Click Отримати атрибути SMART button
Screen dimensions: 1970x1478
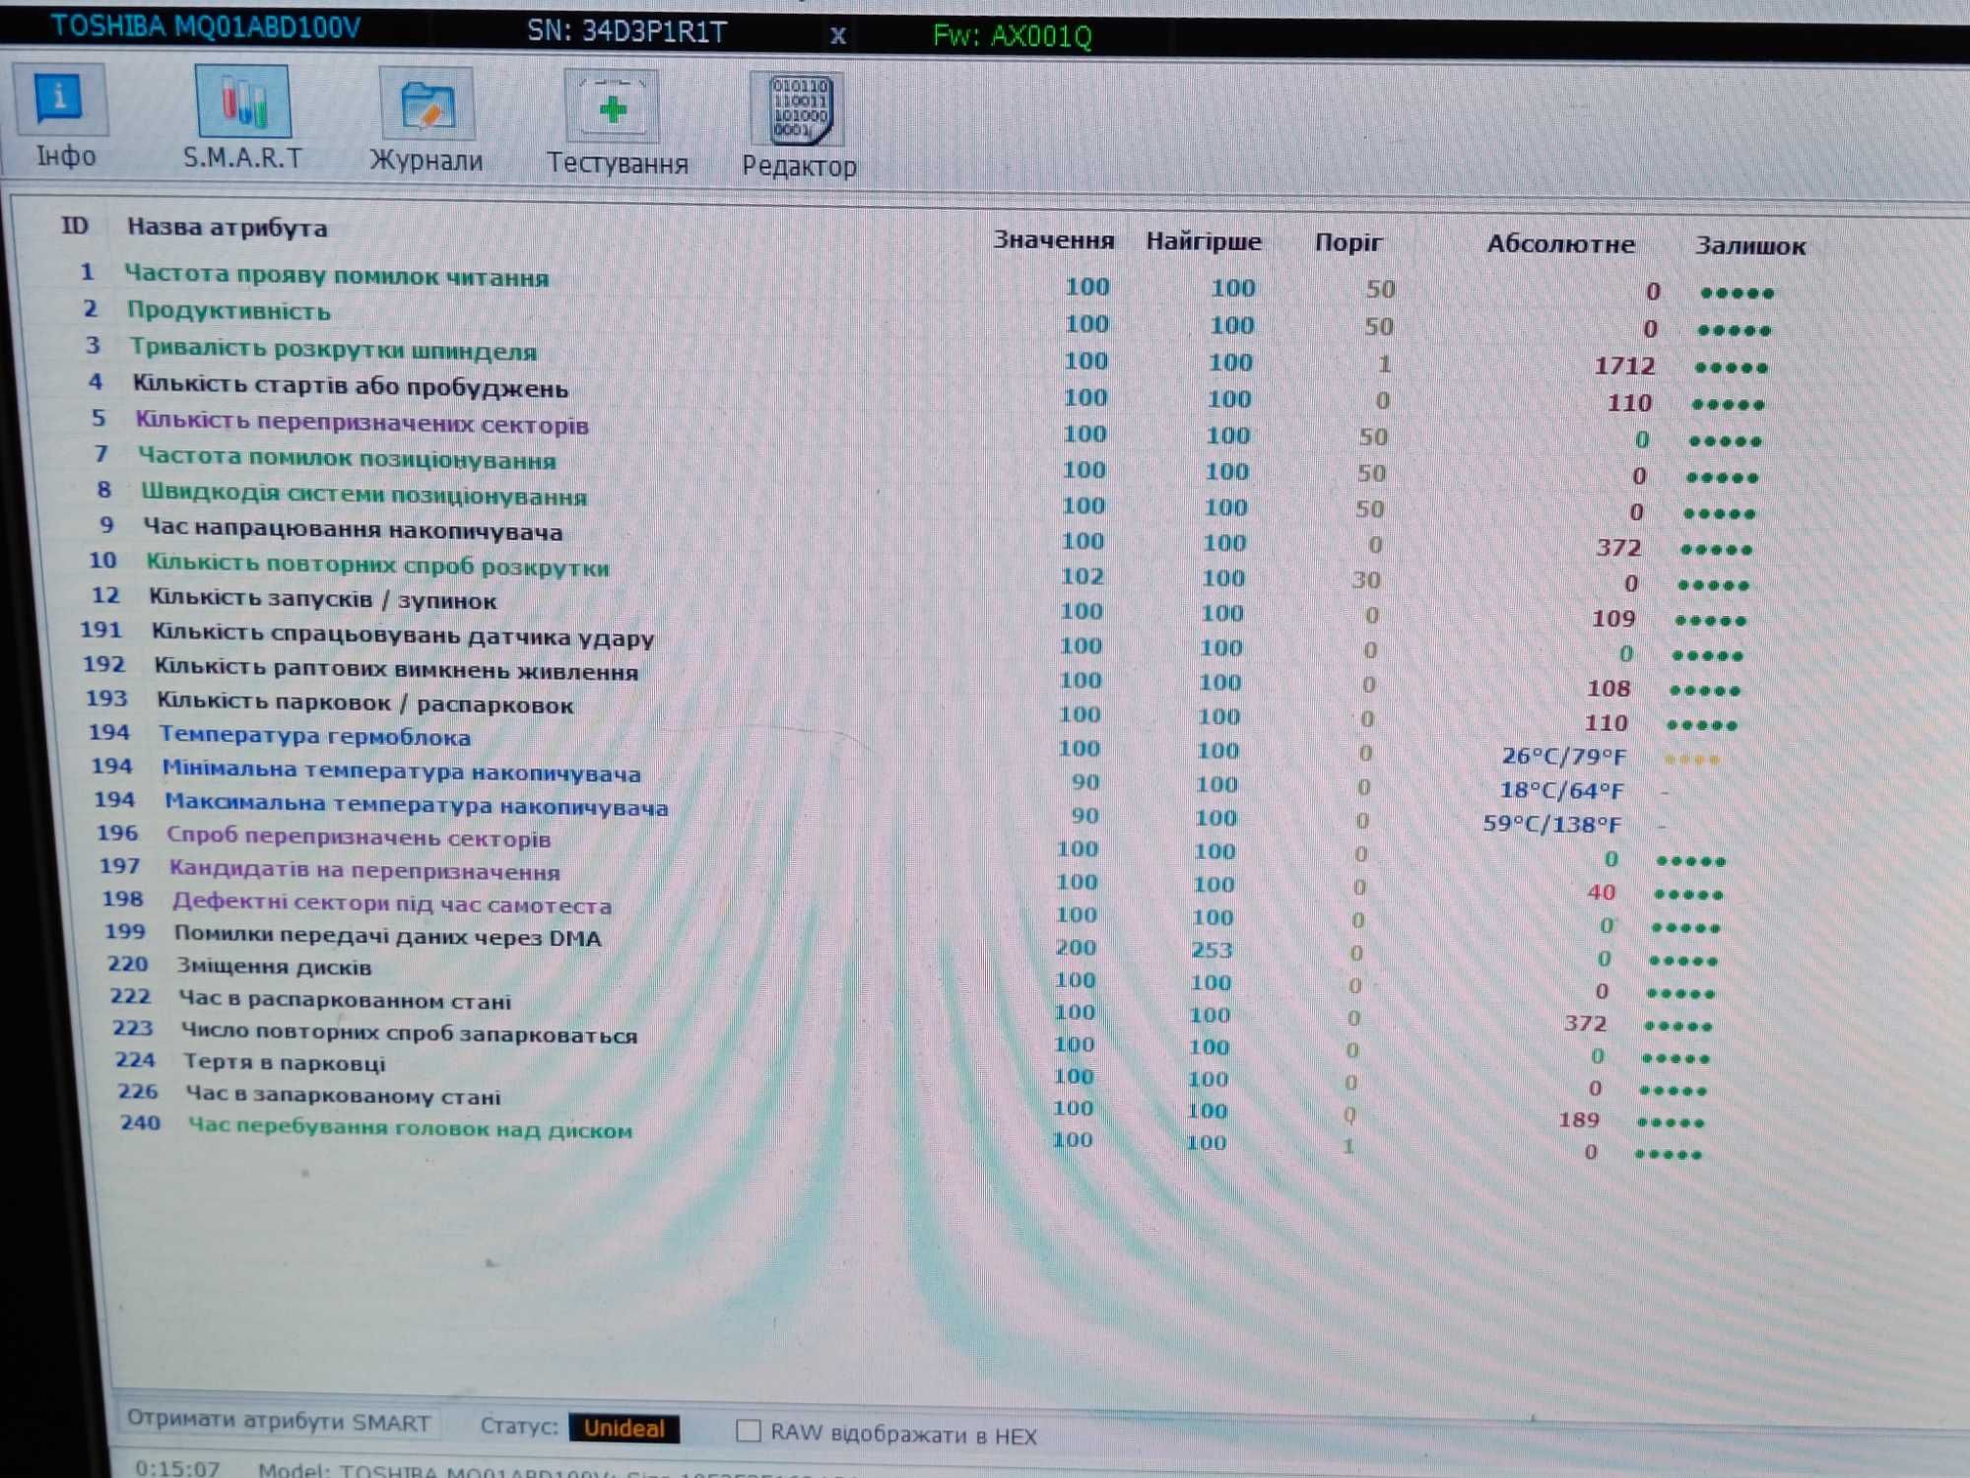pos(279,1422)
